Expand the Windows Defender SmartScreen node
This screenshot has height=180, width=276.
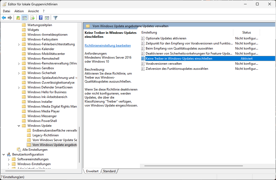tap(19, 87)
